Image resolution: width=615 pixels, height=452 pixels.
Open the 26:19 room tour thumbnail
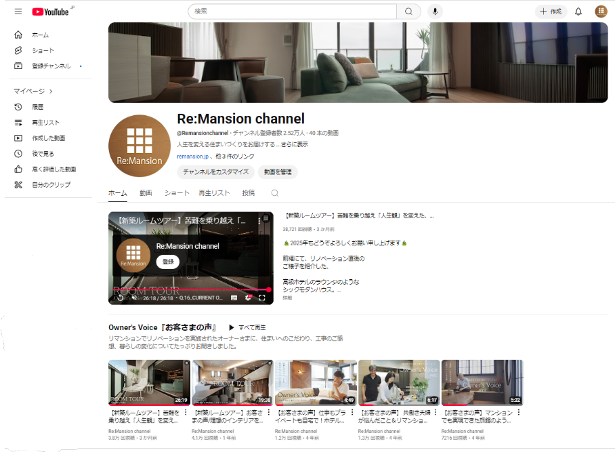tap(149, 383)
